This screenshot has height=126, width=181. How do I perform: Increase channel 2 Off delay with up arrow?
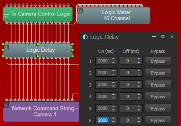click(x=139, y=71)
